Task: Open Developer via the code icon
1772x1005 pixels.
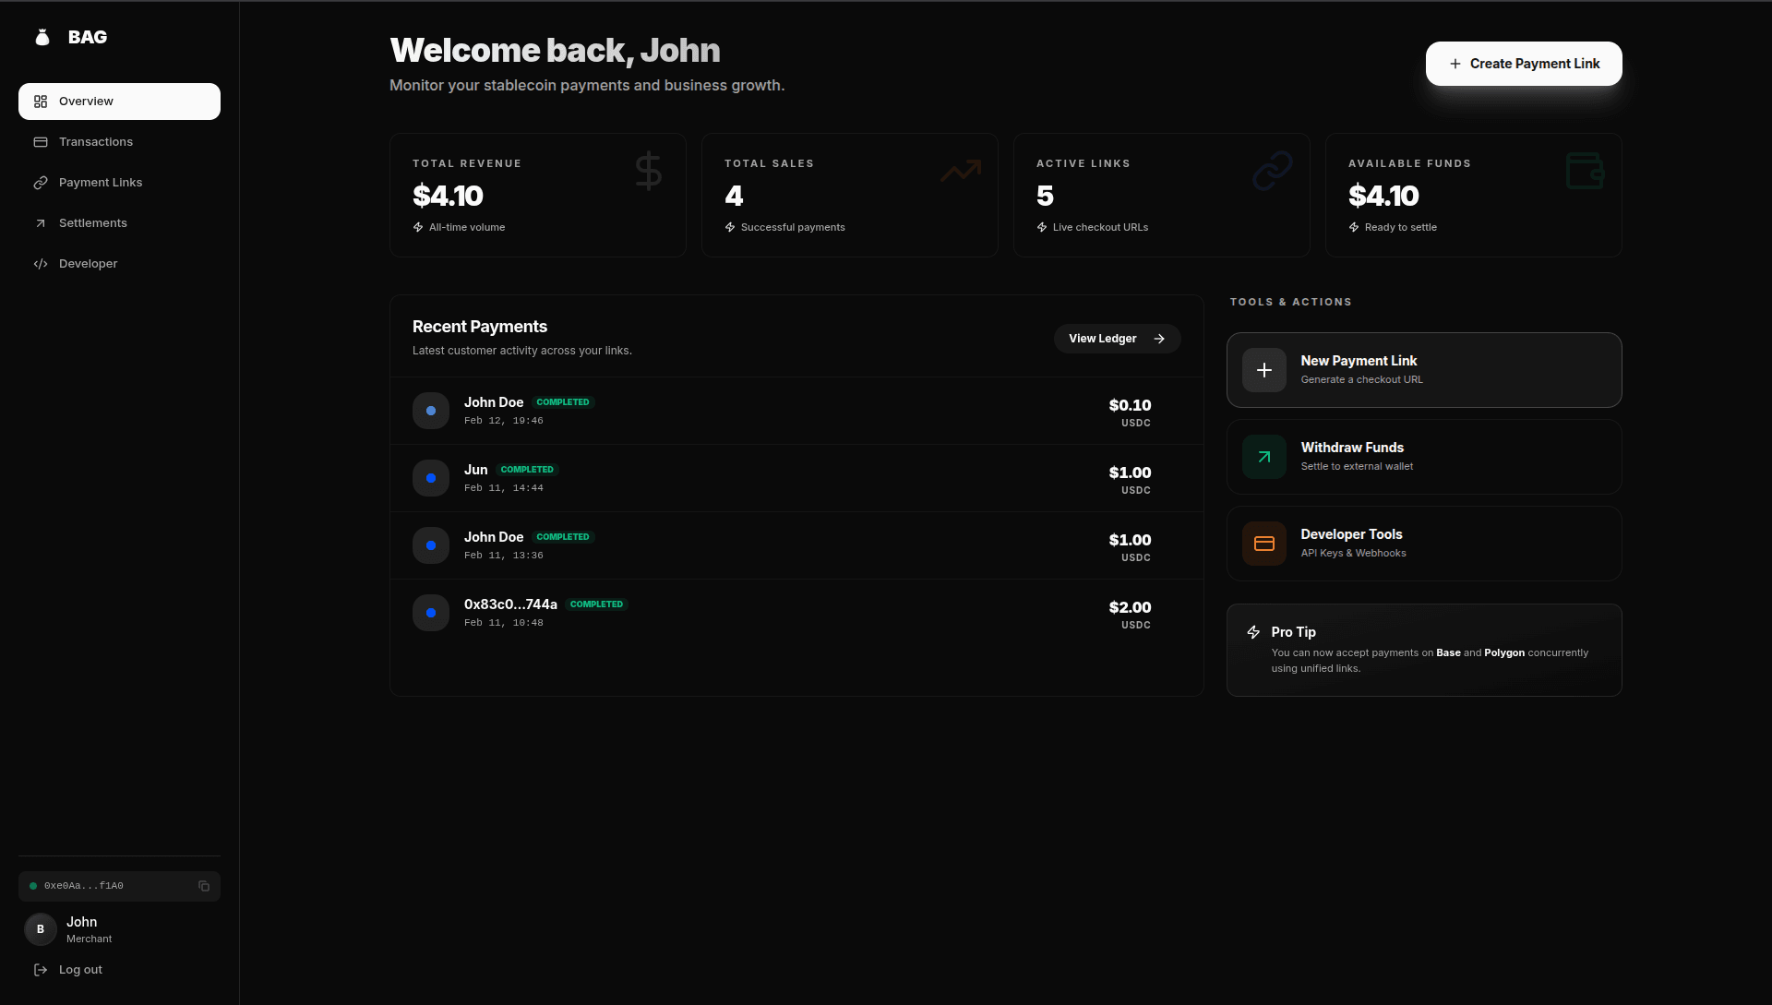Action: coord(40,263)
